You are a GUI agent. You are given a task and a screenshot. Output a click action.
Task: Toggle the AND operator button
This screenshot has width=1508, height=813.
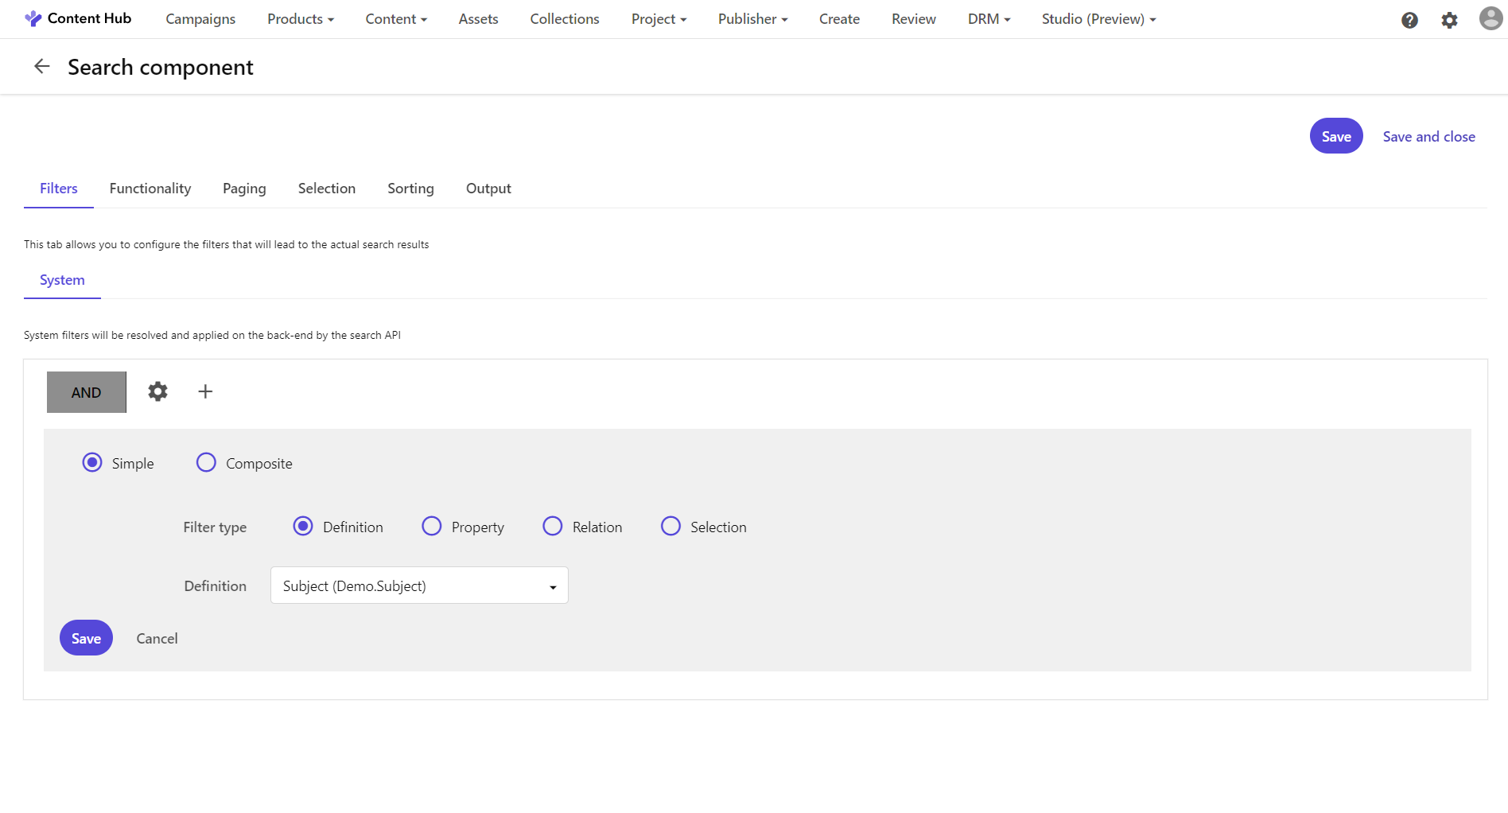click(87, 392)
